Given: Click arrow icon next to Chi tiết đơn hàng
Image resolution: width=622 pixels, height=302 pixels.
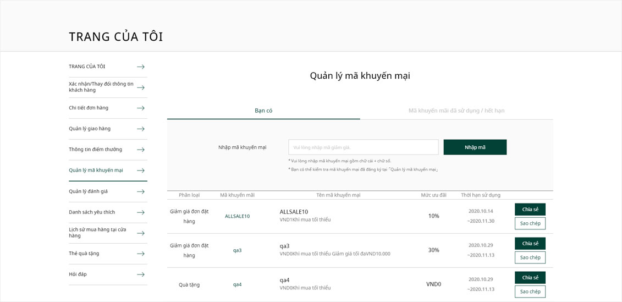Looking at the screenshot, I should [141, 108].
